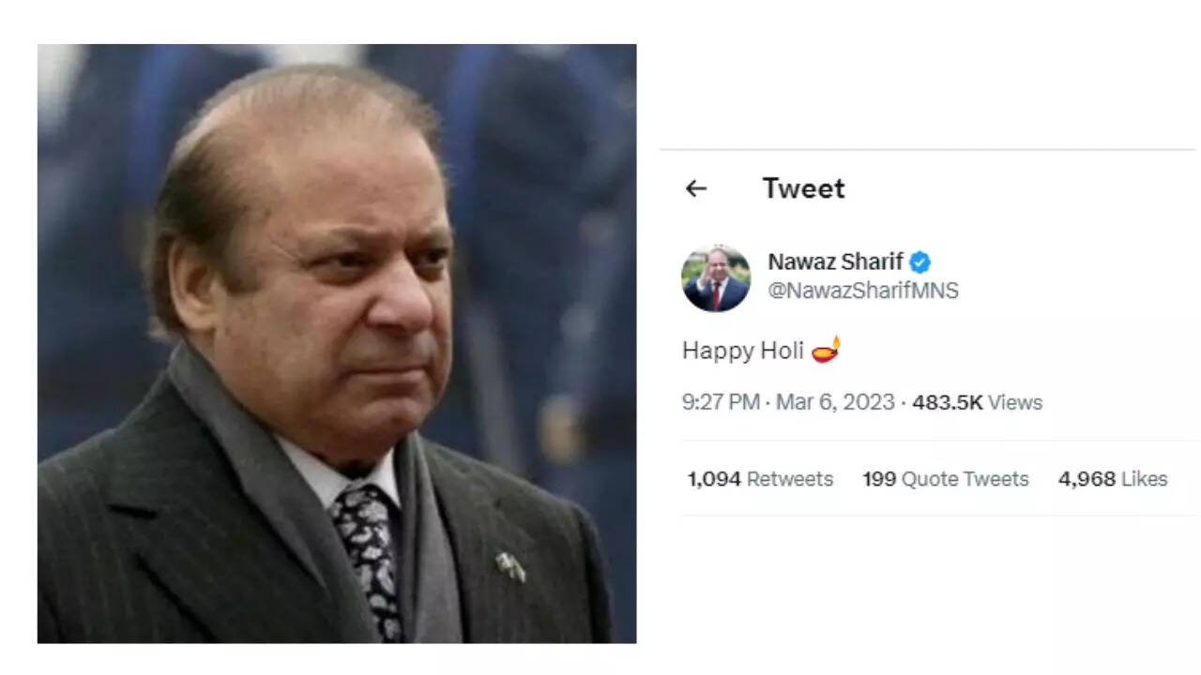
Task: Click the patterned tie in the photo
Action: point(369,556)
